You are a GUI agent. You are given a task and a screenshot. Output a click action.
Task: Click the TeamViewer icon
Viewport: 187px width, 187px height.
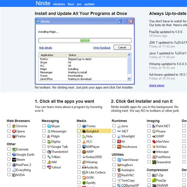[x=119, y=160]
